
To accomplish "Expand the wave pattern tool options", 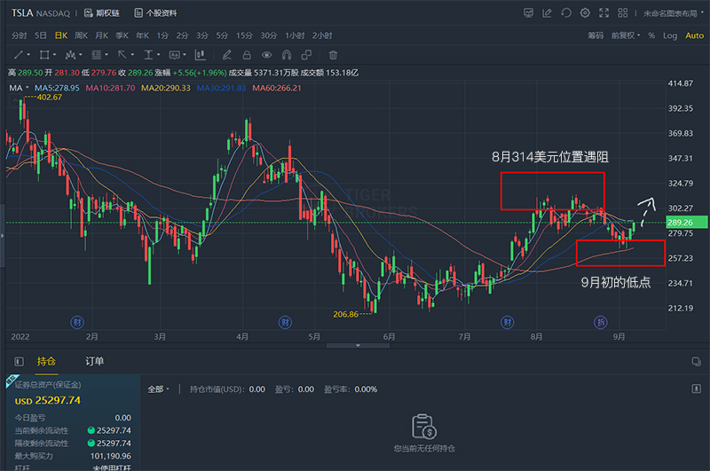I will coord(81,55).
